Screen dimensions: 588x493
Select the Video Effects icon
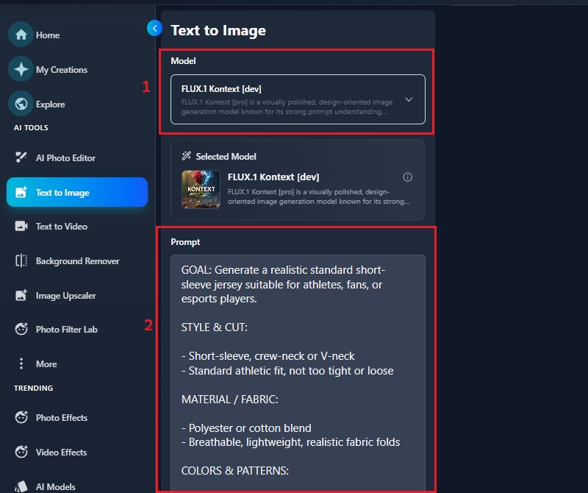click(21, 452)
